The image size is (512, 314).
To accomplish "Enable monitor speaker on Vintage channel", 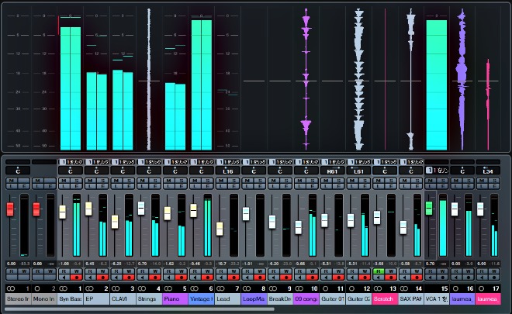I will (195, 278).
